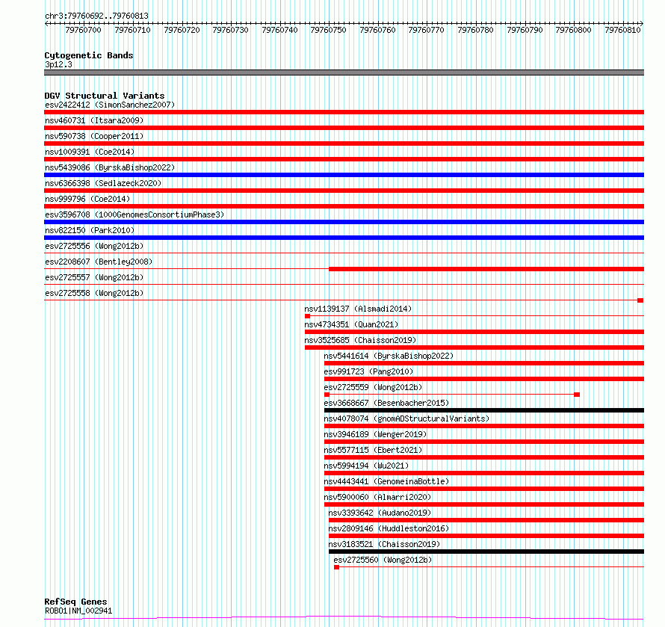Click the blue bar under esv3596708
Image resolution: width=665 pixels, height=627 pixels.
click(x=344, y=222)
